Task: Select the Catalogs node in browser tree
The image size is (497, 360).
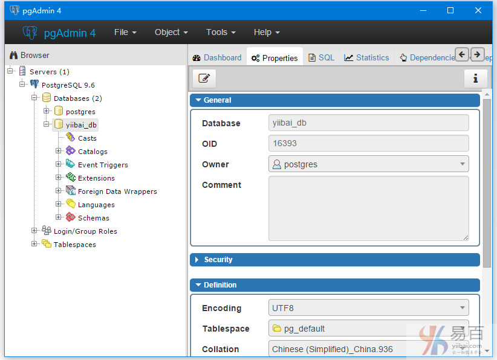Action: coord(93,152)
